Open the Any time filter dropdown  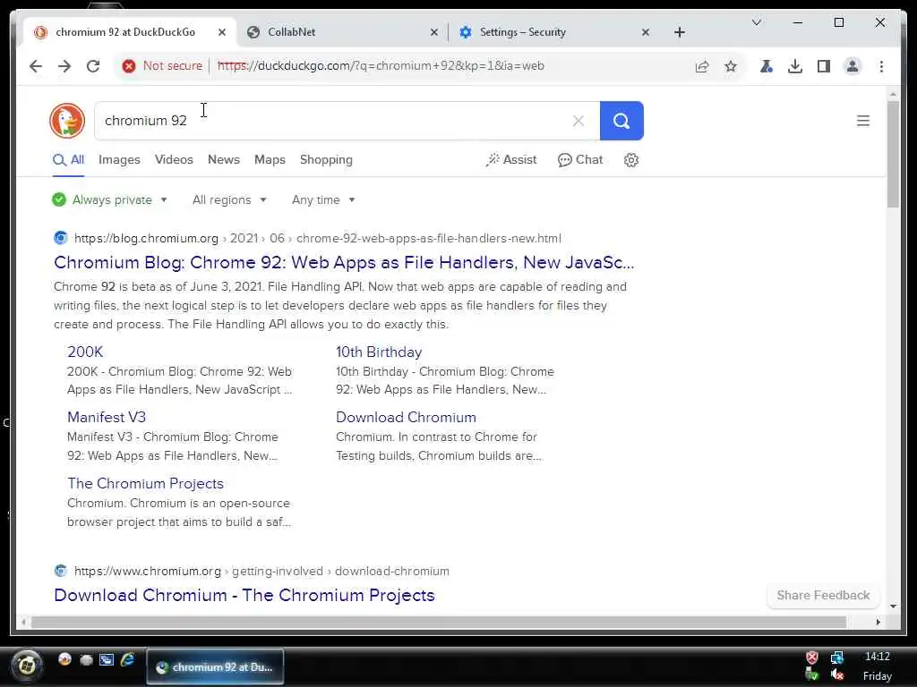click(323, 199)
